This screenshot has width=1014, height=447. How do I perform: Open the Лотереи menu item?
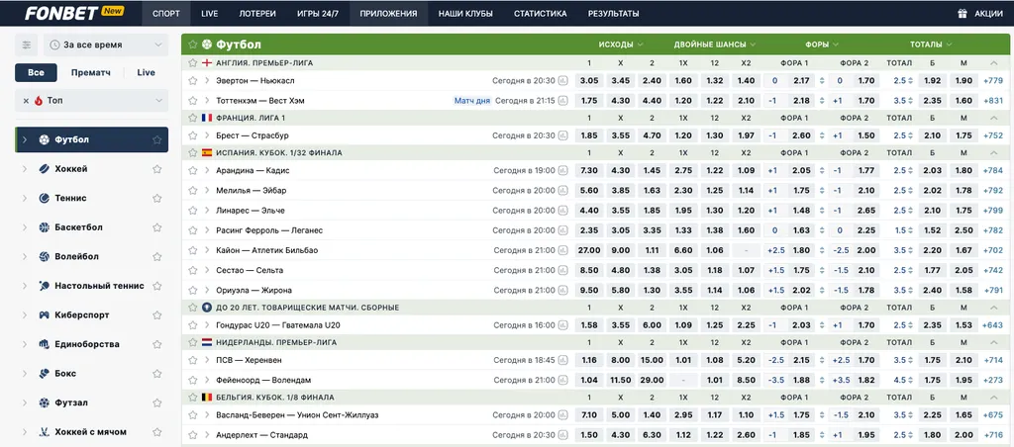point(257,14)
